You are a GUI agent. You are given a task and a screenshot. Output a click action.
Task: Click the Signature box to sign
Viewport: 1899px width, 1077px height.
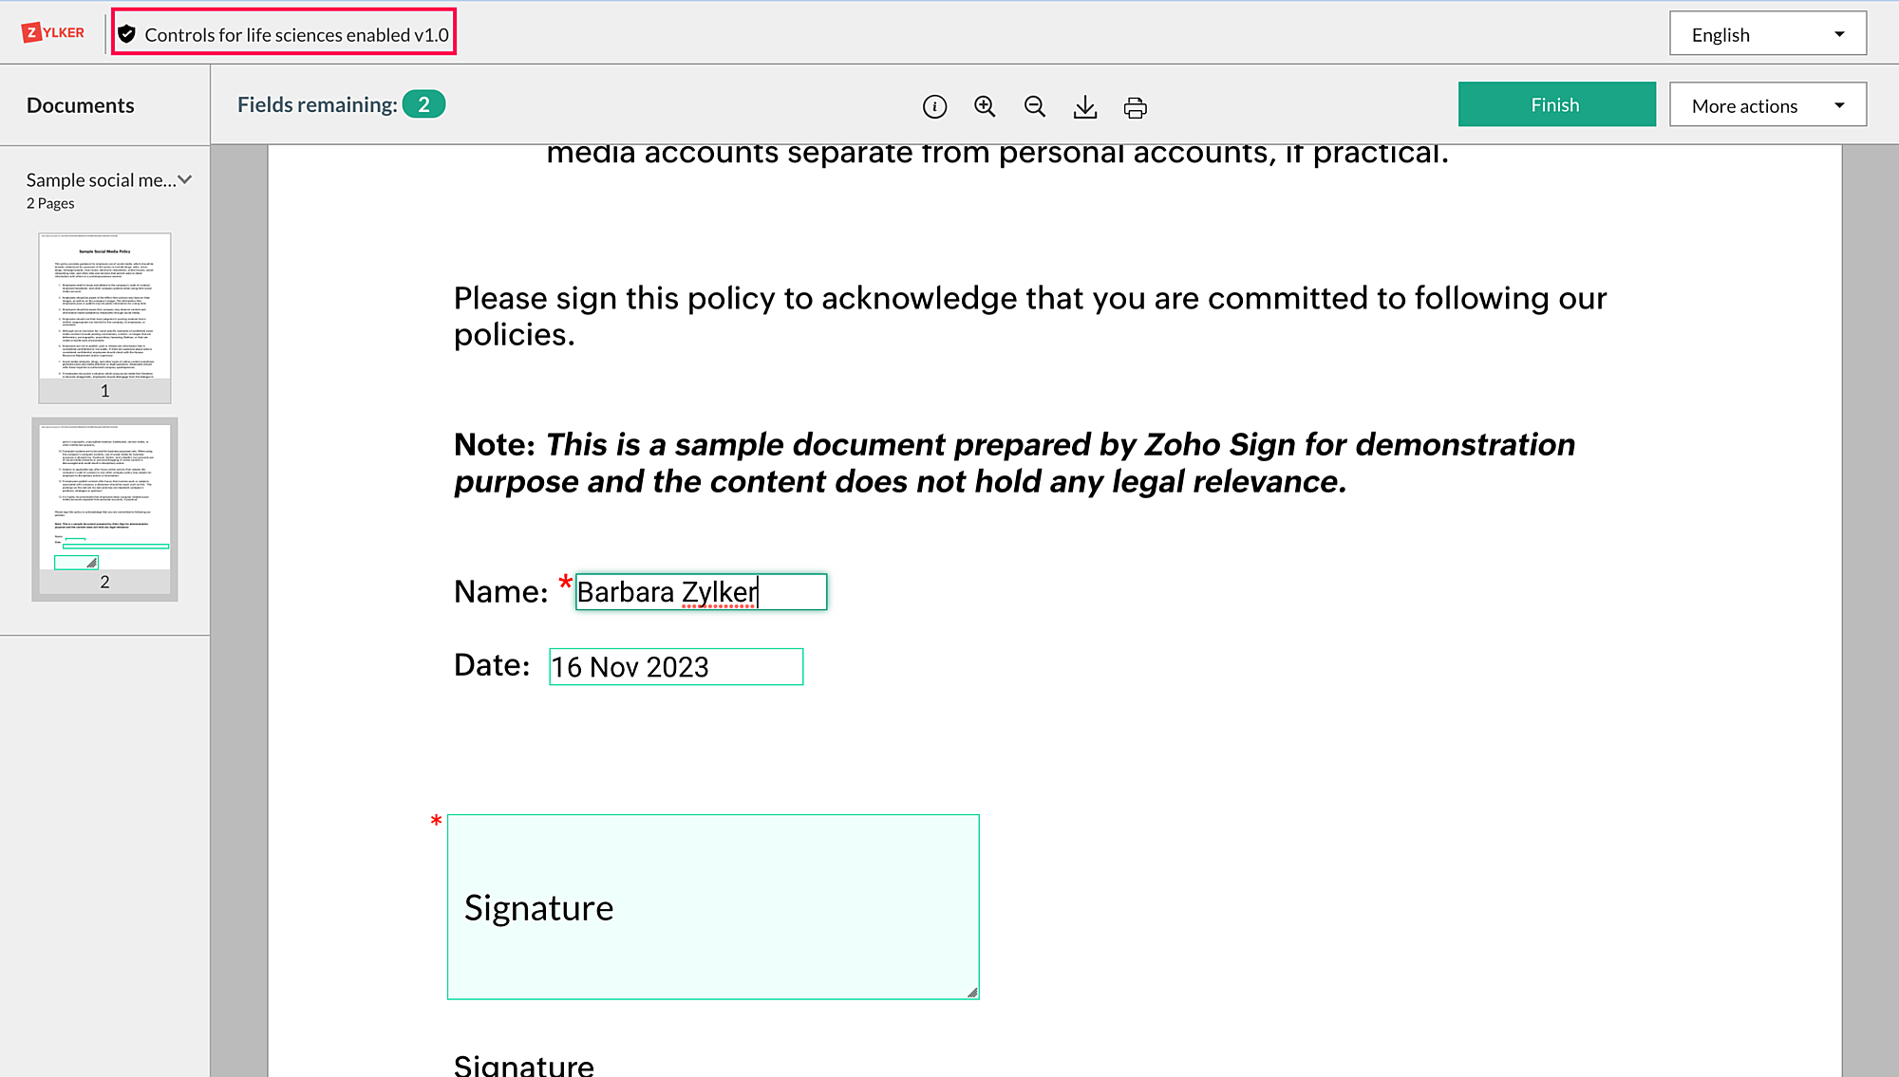click(712, 906)
